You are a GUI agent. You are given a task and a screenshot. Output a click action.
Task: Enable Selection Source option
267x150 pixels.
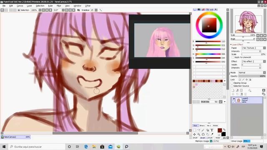232,86
